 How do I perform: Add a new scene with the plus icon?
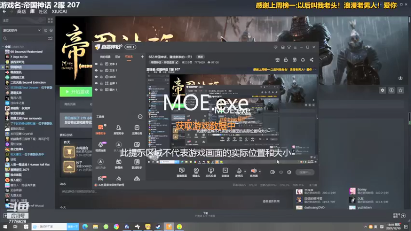(x=142, y=56)
